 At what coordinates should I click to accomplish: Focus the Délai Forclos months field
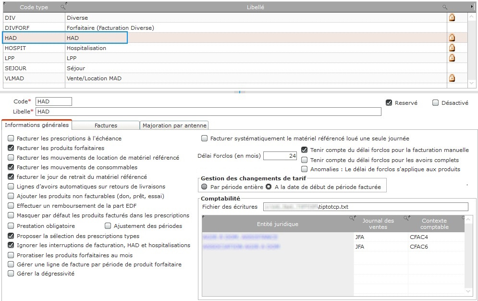[280, 156]
